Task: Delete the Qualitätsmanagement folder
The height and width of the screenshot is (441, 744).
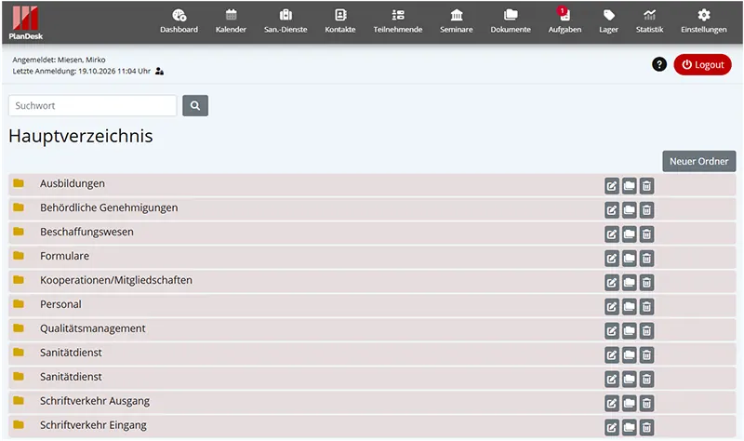Action: (646, 331)
